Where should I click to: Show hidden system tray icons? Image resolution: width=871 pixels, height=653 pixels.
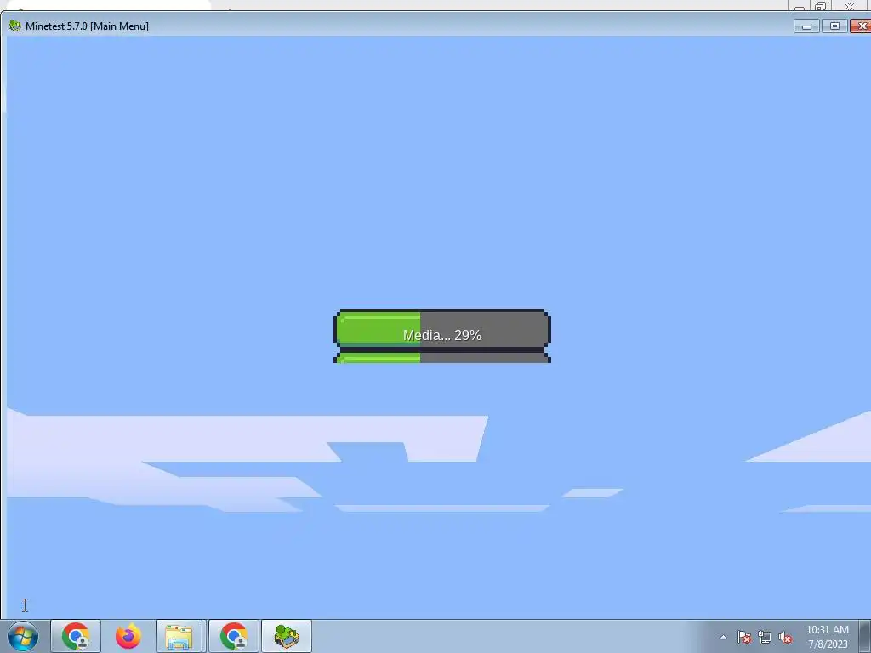tap(723, 637)
